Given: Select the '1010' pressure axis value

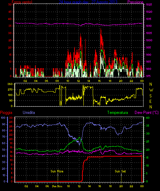Looking at the screenshot, I should pos(149,26).
